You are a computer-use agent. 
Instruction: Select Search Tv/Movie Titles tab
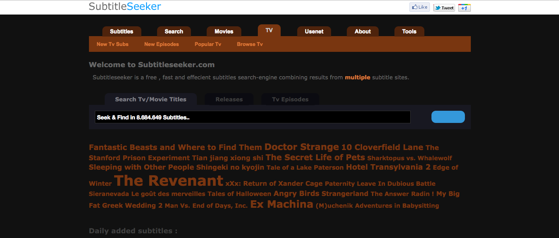point(151,99)
